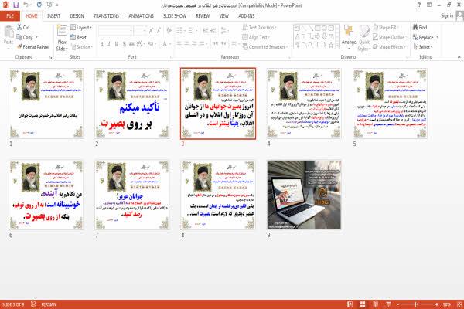Select right arrow shape in shapes gallery

[317, 36]
